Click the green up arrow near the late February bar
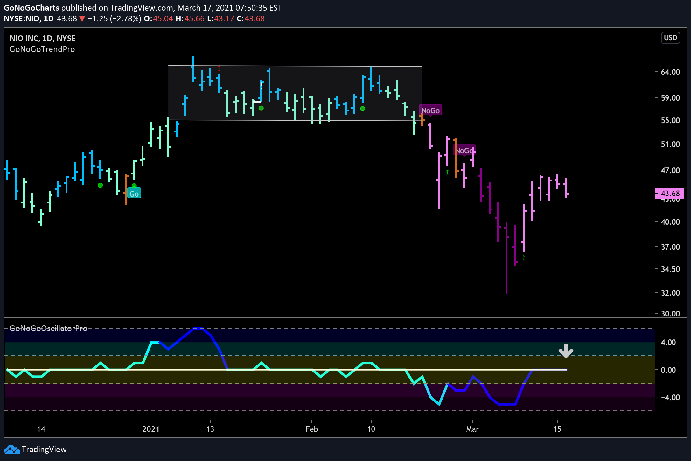The width and height of the screenshot is (691, 461). [447, 172]
